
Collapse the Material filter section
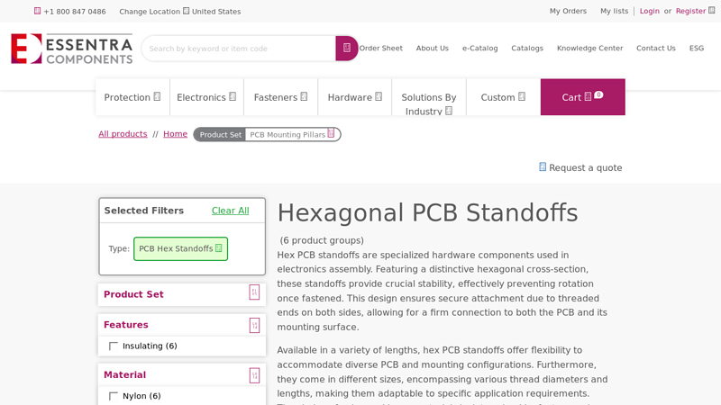(x=254, y=375)
